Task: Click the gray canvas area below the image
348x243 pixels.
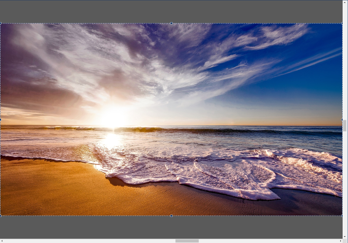Action: [171, 227]
